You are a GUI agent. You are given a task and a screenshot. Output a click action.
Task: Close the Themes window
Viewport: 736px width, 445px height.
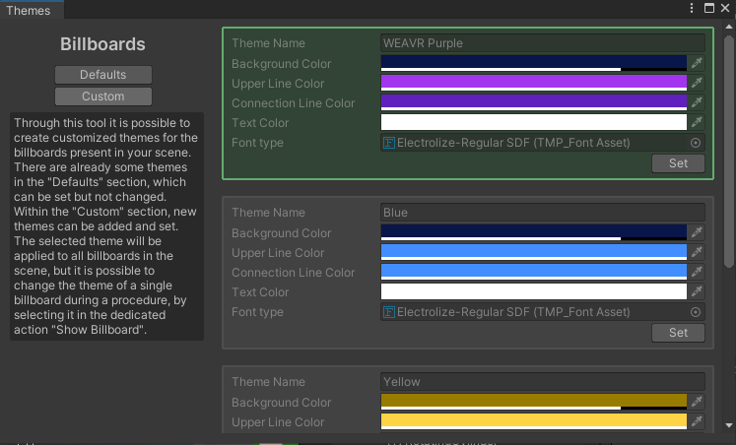pyautogui.click(x=725, y=8)
